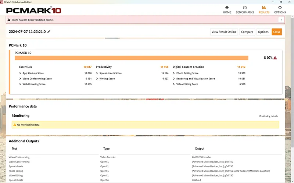Expand Spreadsheets Score
This screenshot has width=294, height=183.
tap(97, 73)
